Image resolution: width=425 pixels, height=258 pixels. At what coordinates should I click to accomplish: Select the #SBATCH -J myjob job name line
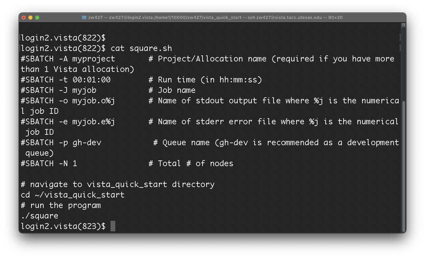coord(59,90)
